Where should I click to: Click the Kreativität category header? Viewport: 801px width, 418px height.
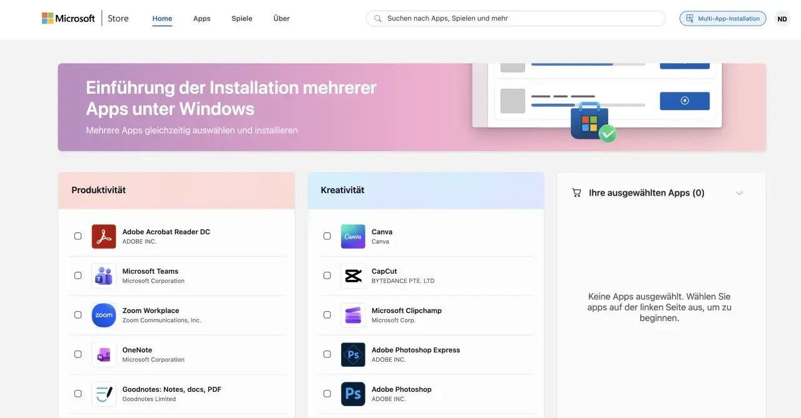426,190
